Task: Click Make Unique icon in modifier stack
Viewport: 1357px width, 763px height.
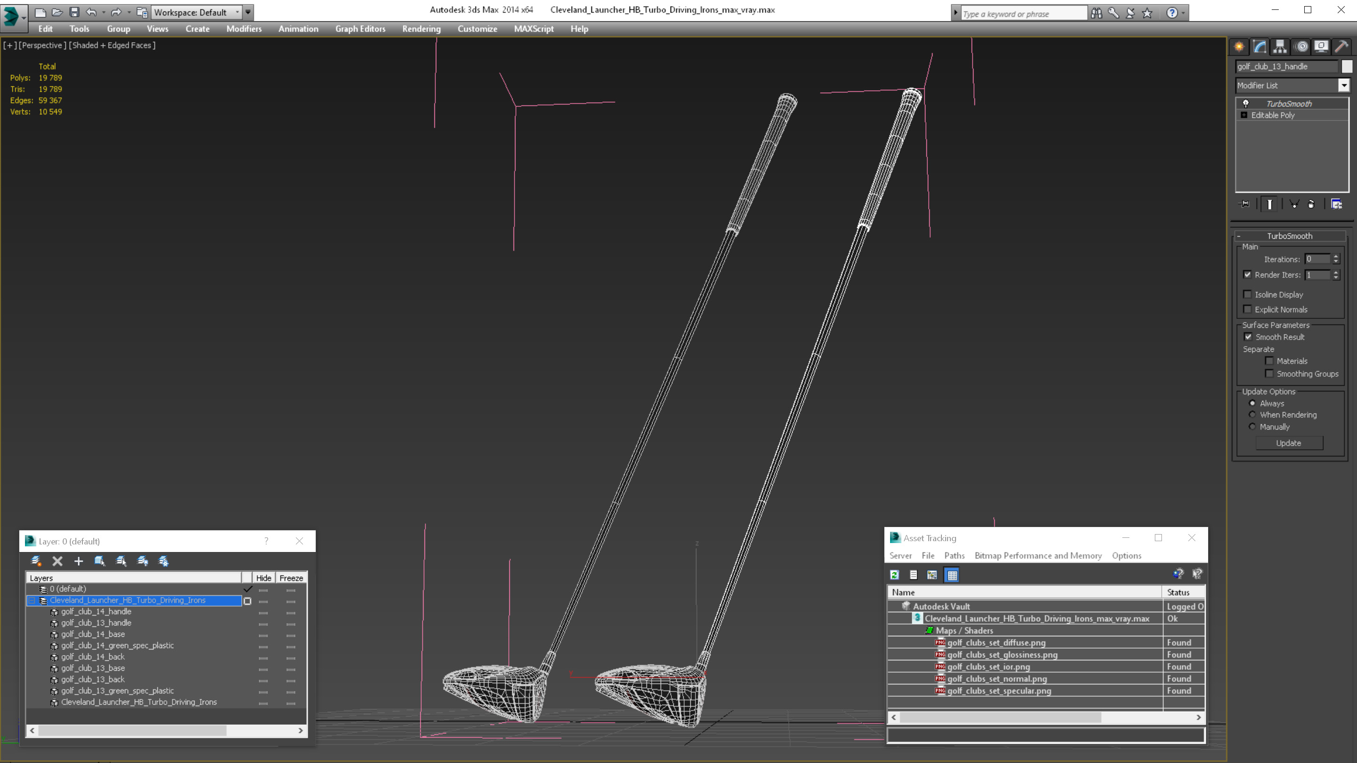Action: pyautogui.click(x=1294, y=204)
